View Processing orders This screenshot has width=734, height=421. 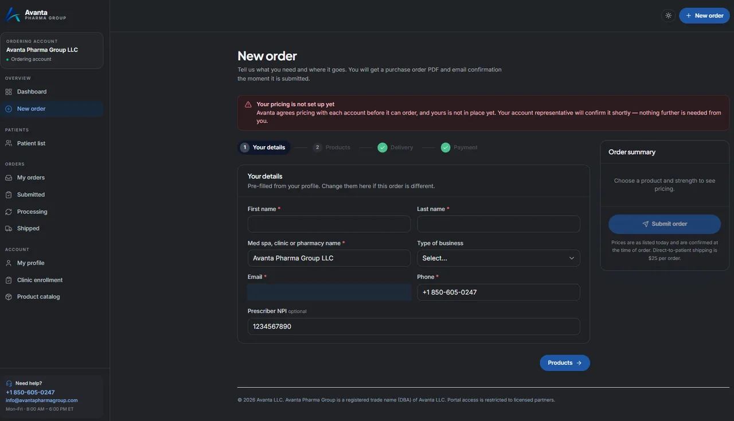[52, 212]
